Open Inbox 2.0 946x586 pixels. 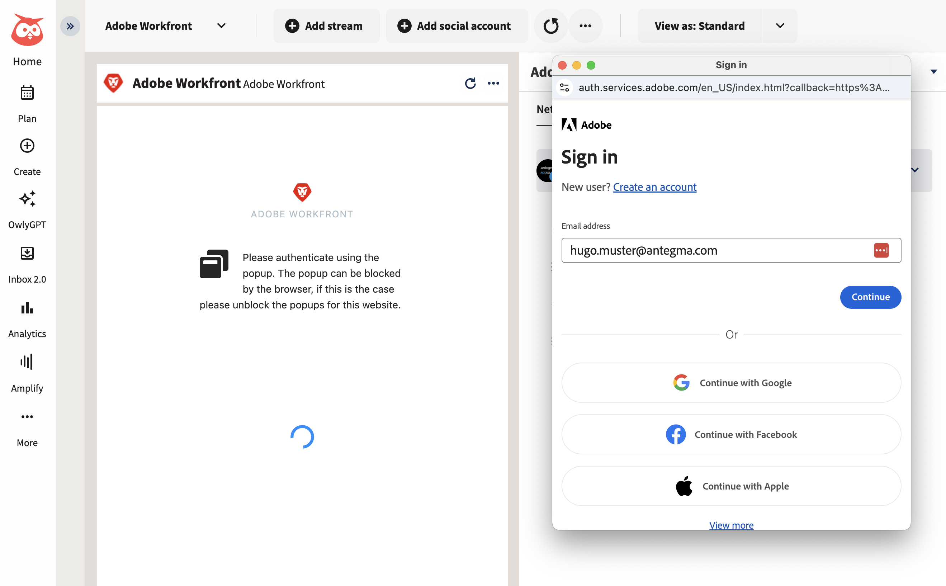tap(27, 265)
